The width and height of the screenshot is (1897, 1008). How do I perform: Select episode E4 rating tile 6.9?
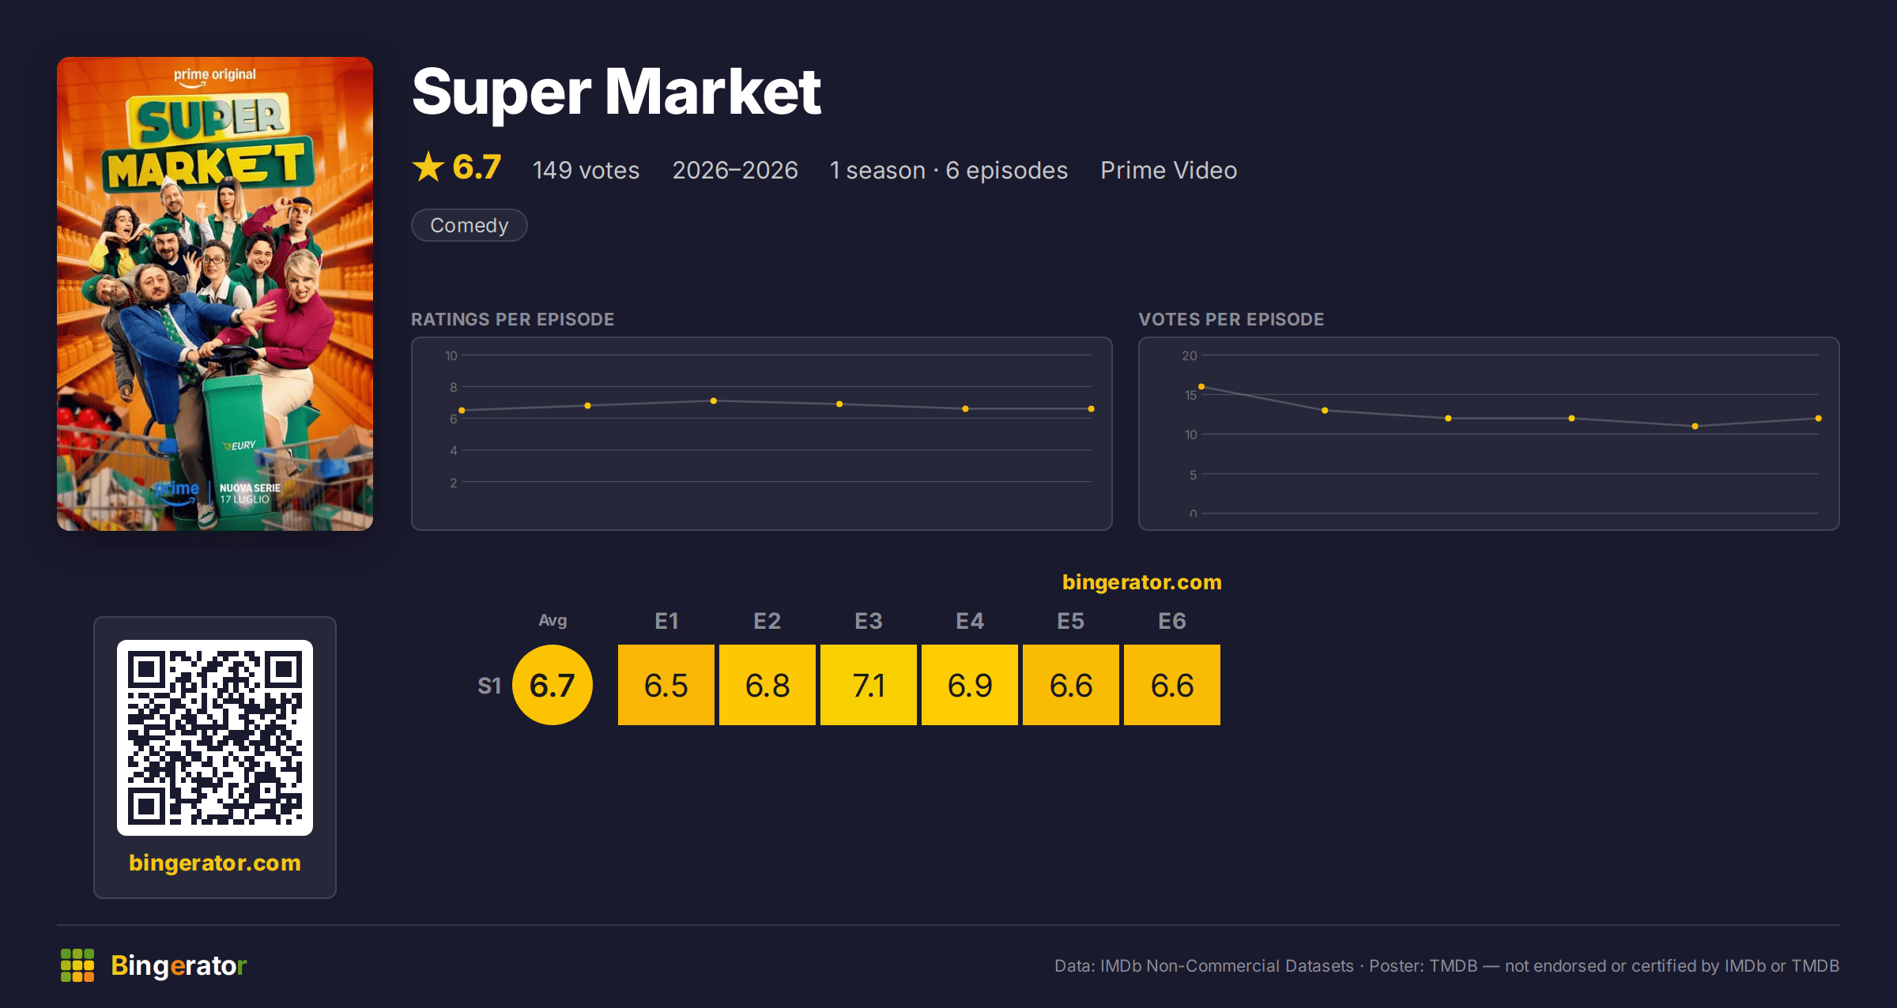tap(970, 685)
